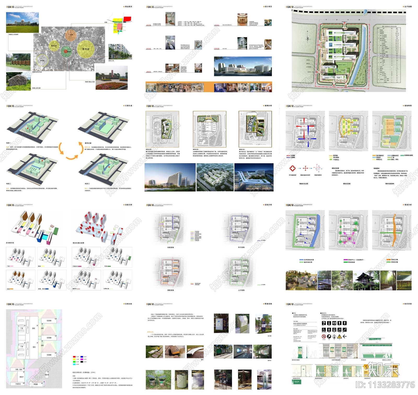This screenshot has height=395, width=418.
Task: Click the '人行流线' diagram caption
Action: (241, 290)
